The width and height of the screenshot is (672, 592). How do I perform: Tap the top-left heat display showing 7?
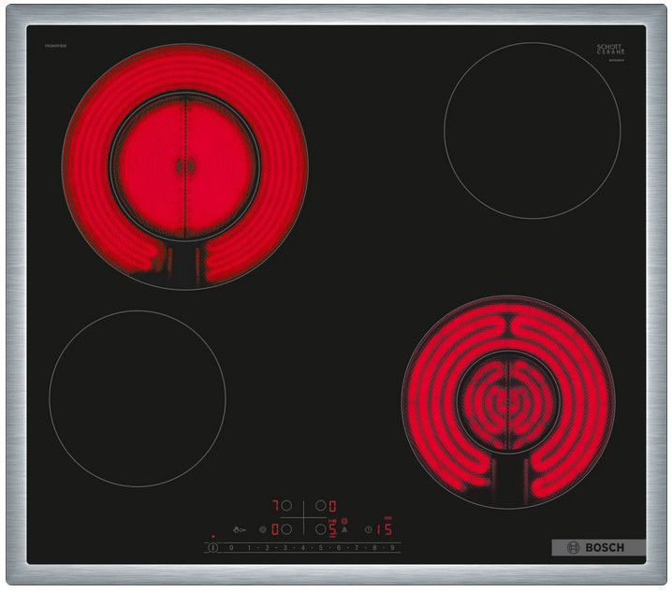(275, 506)
